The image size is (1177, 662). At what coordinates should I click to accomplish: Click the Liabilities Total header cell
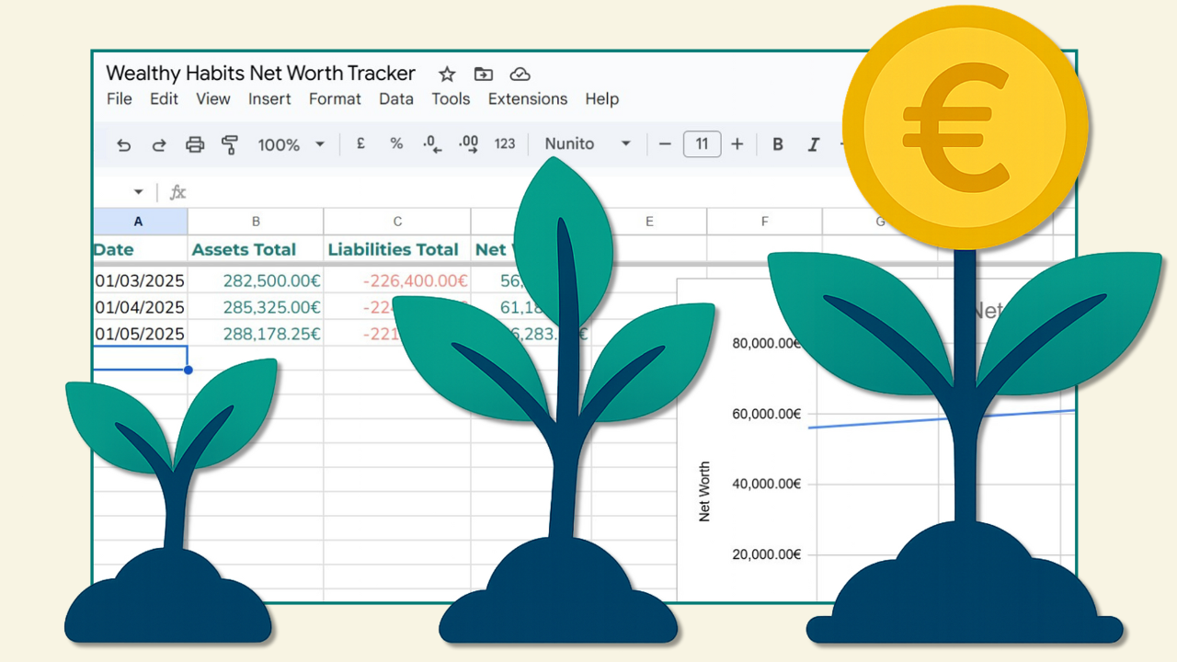397,249
